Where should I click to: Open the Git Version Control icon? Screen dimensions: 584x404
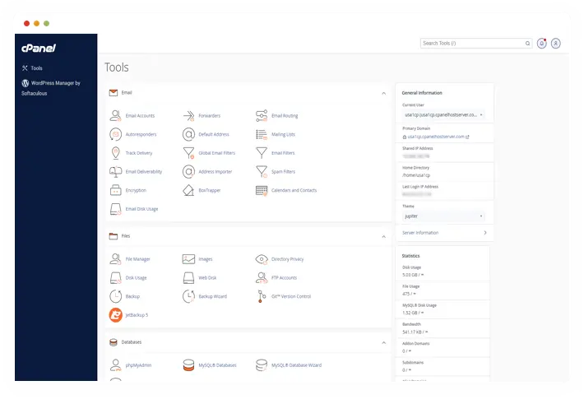coord(262,296)
